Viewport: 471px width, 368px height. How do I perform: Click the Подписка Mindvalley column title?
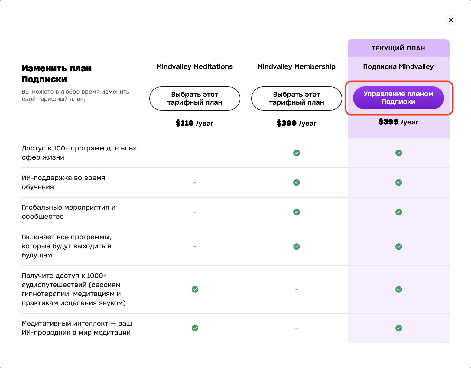click(x=398, y=67)
